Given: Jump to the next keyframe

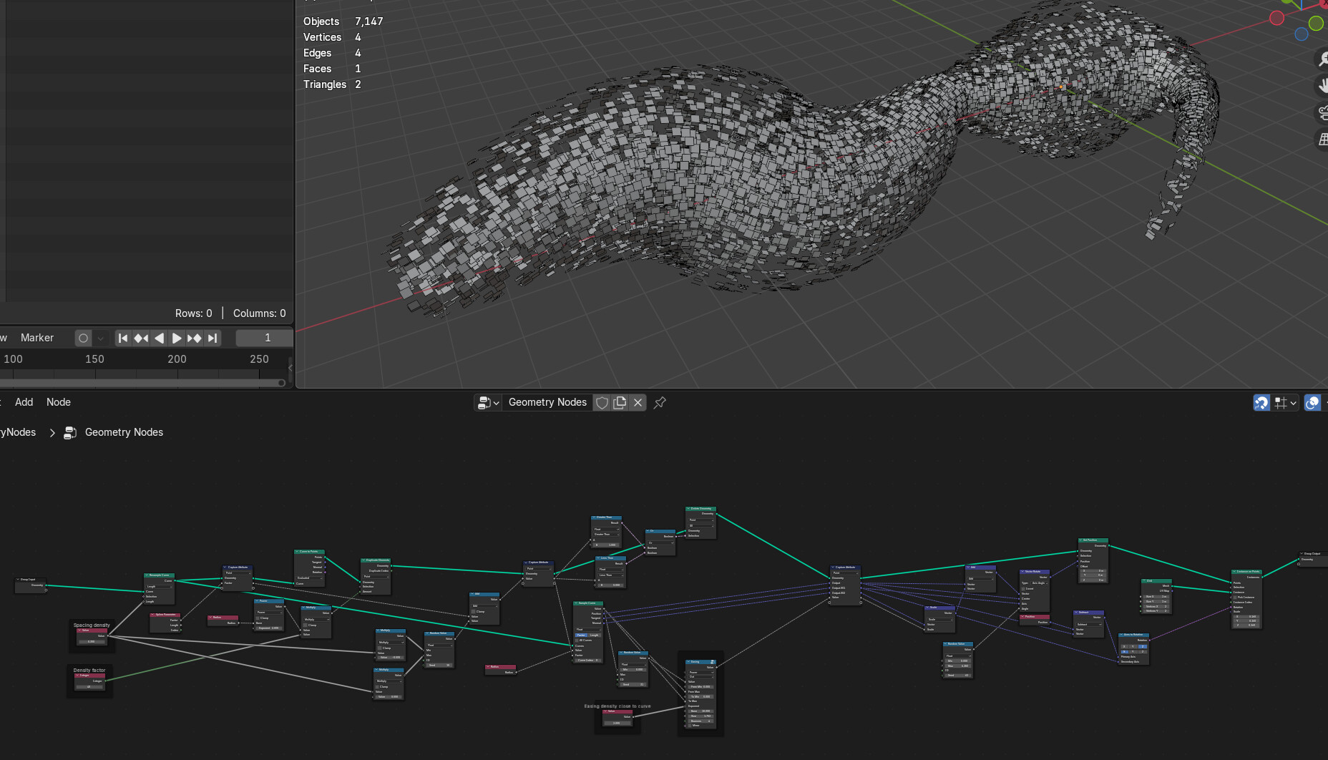Looking at the screenshot, I should [195, 338].
